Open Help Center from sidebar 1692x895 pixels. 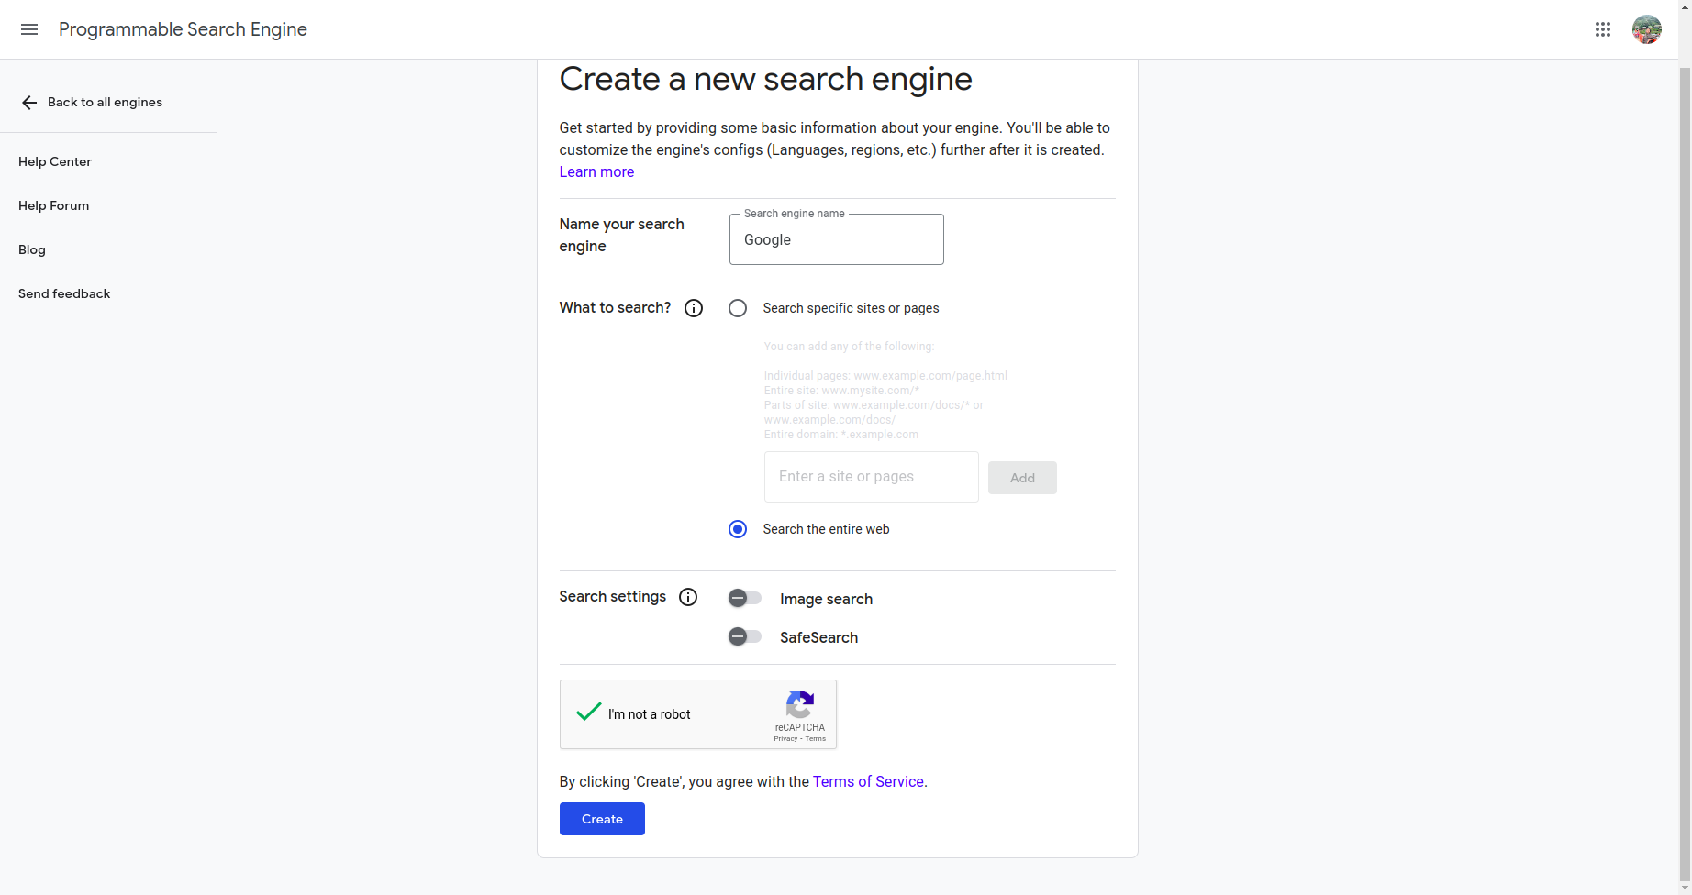[55, 161]
